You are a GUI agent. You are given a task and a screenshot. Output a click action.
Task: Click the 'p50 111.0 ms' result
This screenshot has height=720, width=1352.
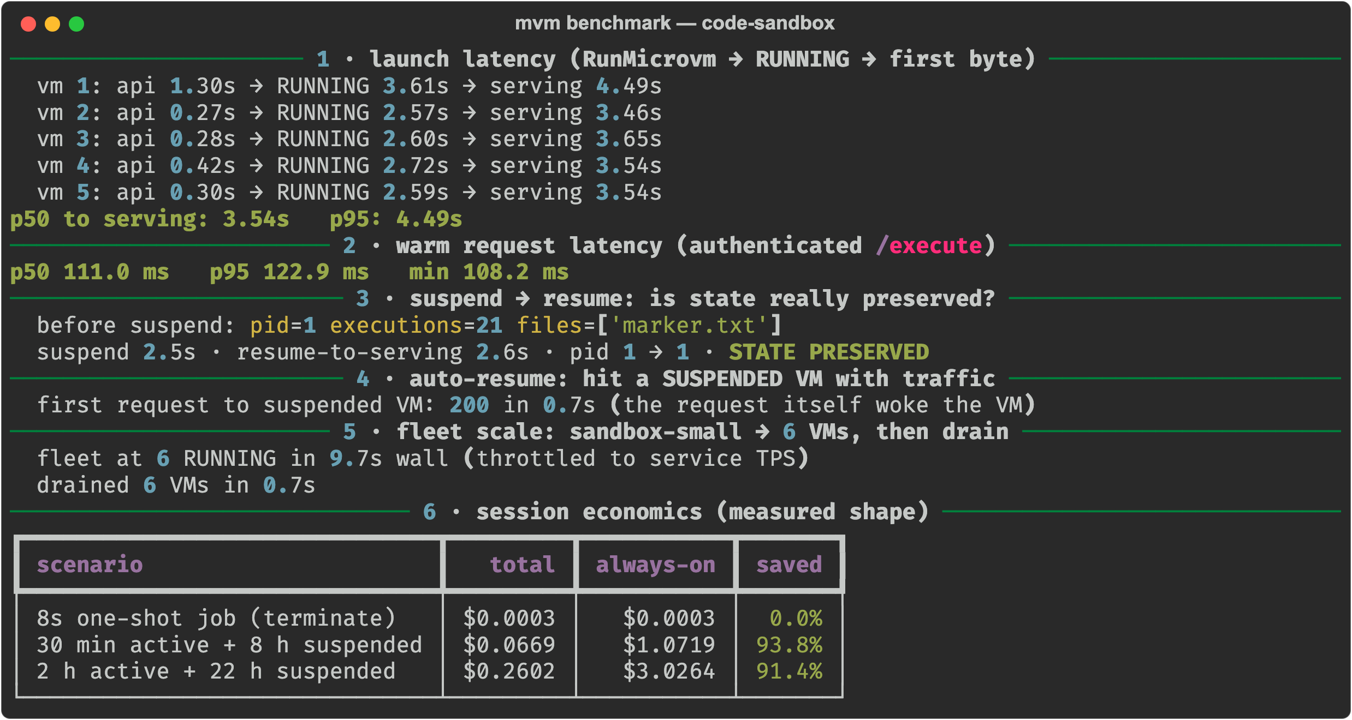(x=90, y=272)
